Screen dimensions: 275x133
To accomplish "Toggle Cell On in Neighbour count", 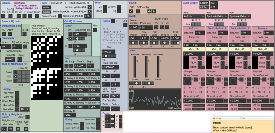I will coord(26,129).
